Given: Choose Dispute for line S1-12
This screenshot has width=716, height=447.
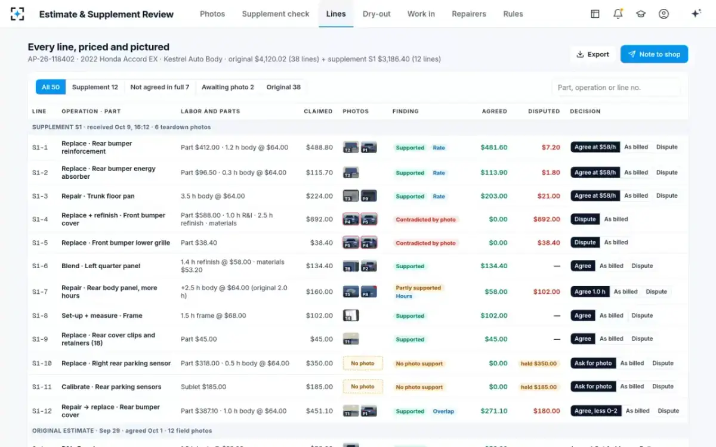Looking at the screenshot, I should (668, 411).
